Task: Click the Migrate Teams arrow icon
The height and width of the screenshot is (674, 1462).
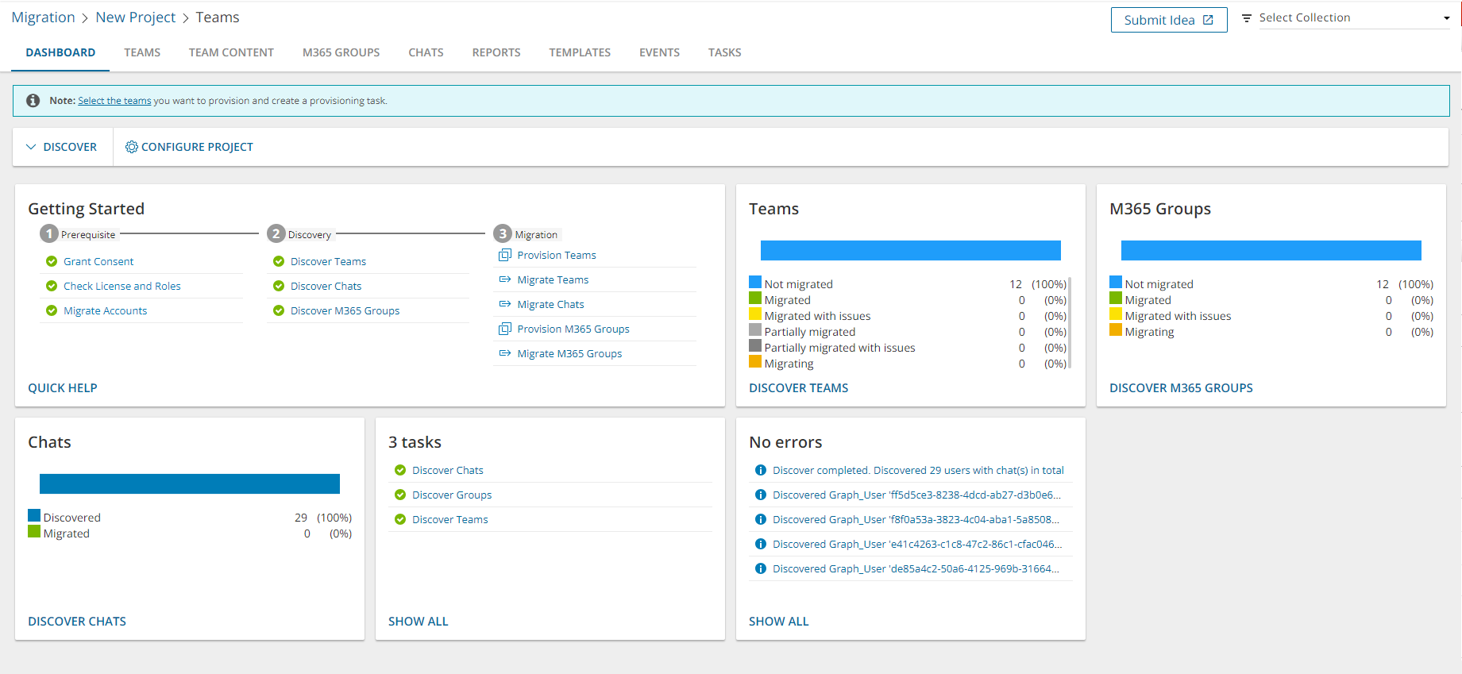Action: pos(504,279)
